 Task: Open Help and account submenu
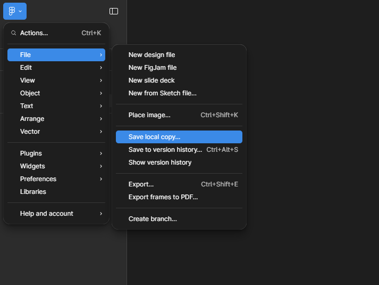[56, 214]
